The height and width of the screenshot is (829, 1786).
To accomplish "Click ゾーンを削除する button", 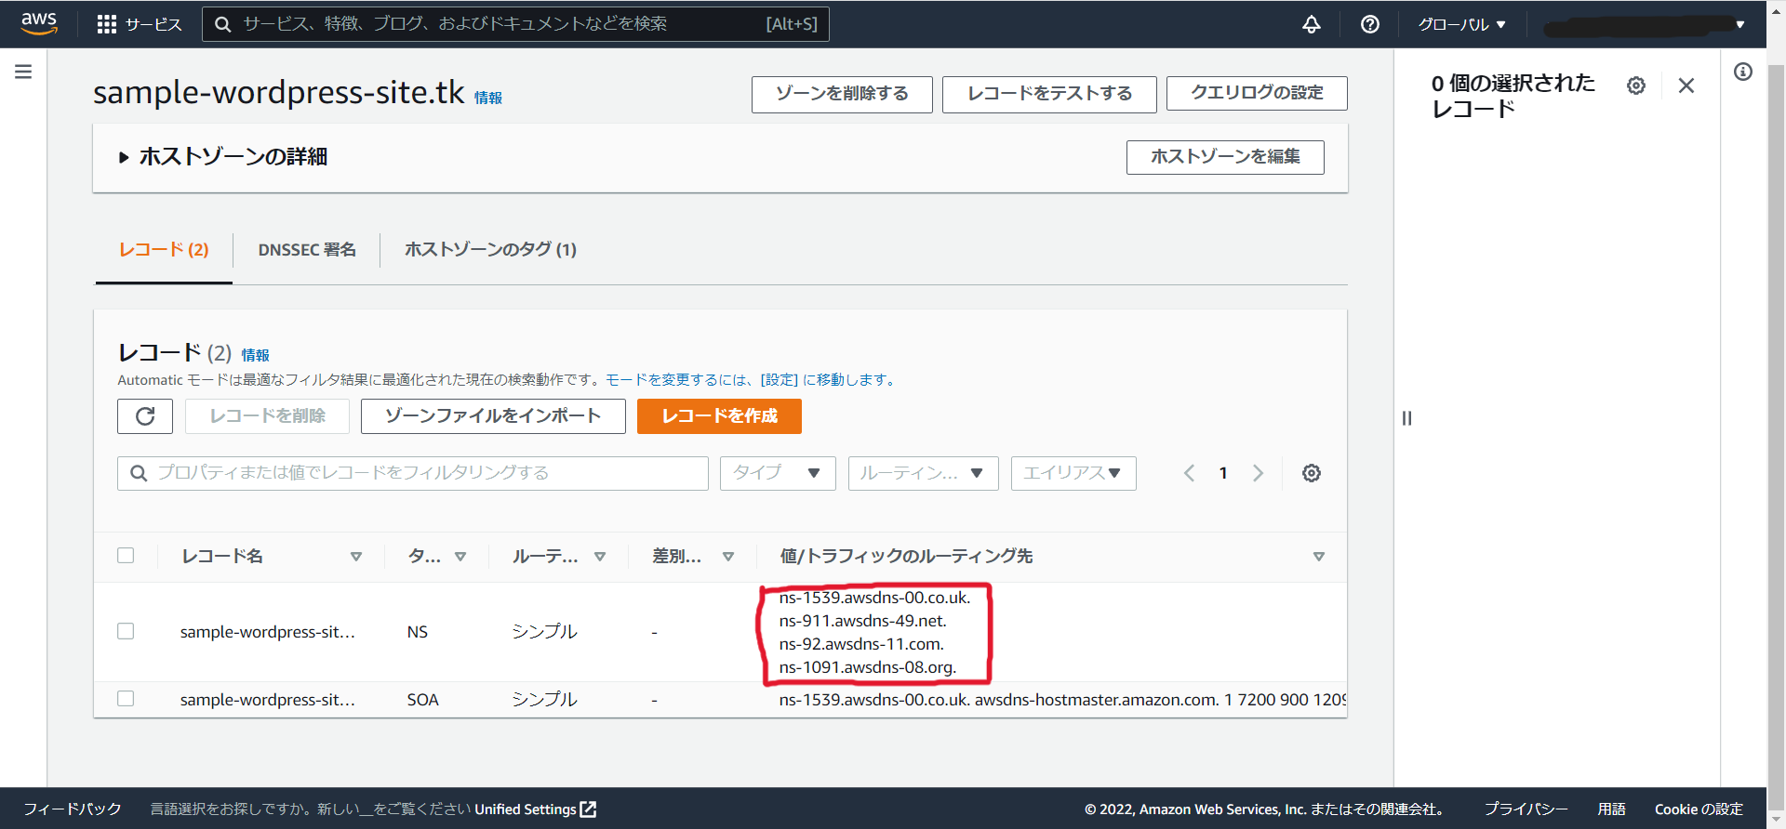I will tap(842, 94).
